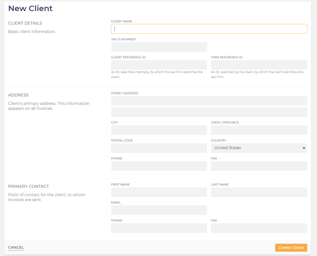Click the EMAIL label
This screenshot has width=317, height=256.
coord(116,203)
